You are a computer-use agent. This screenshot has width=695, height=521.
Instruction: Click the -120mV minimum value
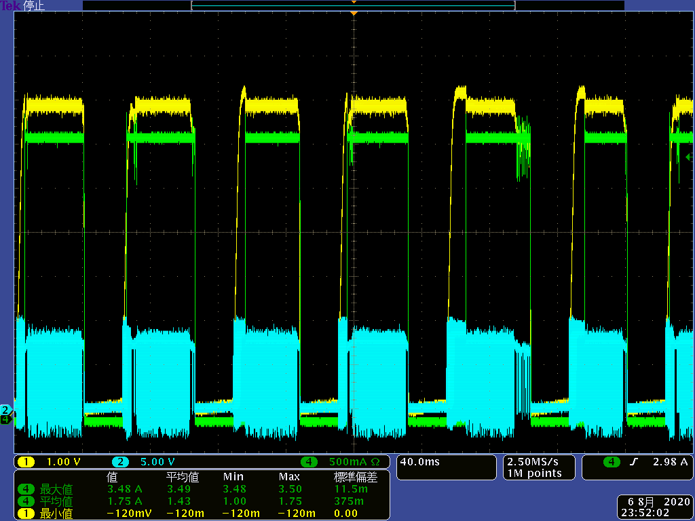(x=130, y=514)
